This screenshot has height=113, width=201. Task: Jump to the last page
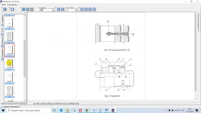pyautogui.click(x=94, y=9)
